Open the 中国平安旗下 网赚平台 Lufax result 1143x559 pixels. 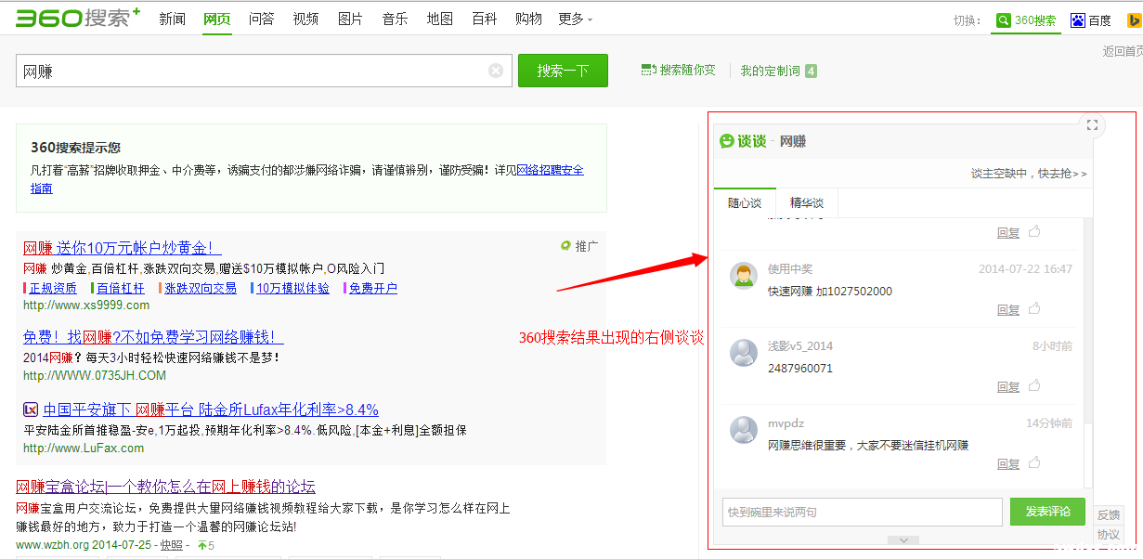click(x=211, y=409)
